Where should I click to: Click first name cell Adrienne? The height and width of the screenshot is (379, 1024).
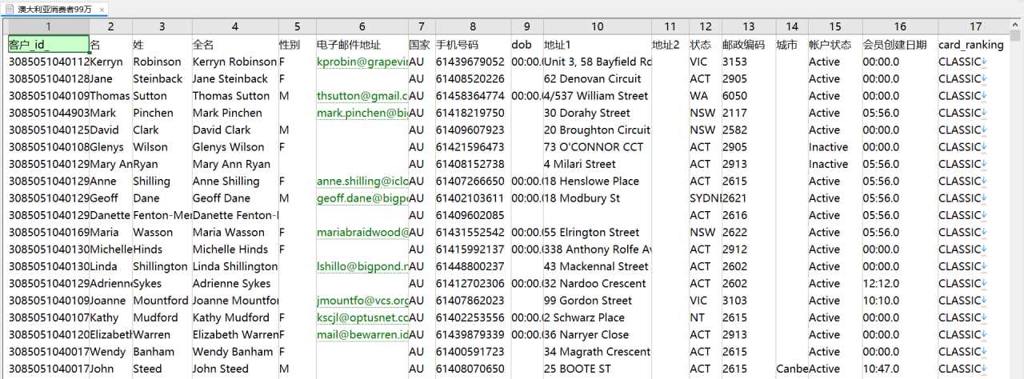tap(110, 284)
